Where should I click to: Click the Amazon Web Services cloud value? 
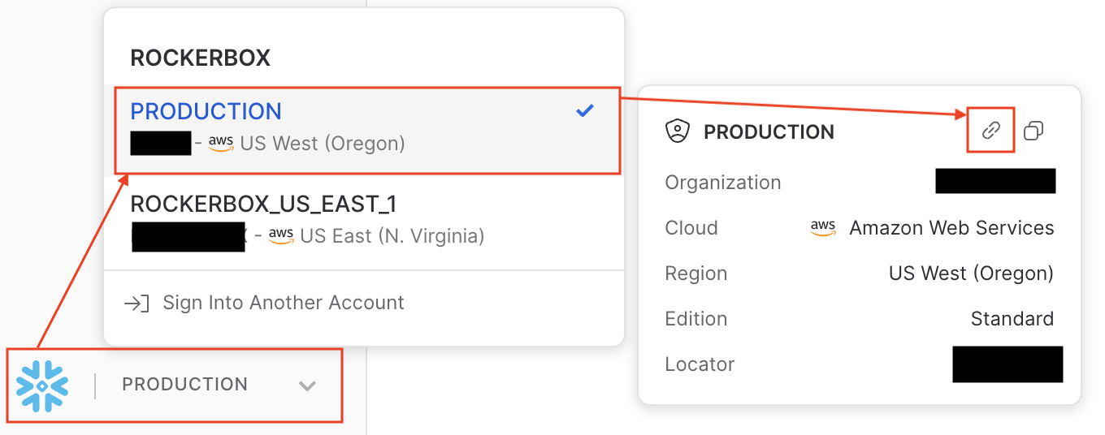pos(951,228)
